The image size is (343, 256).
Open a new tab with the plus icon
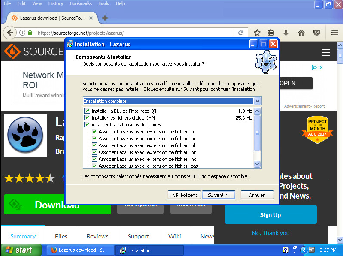coord(105,18)
